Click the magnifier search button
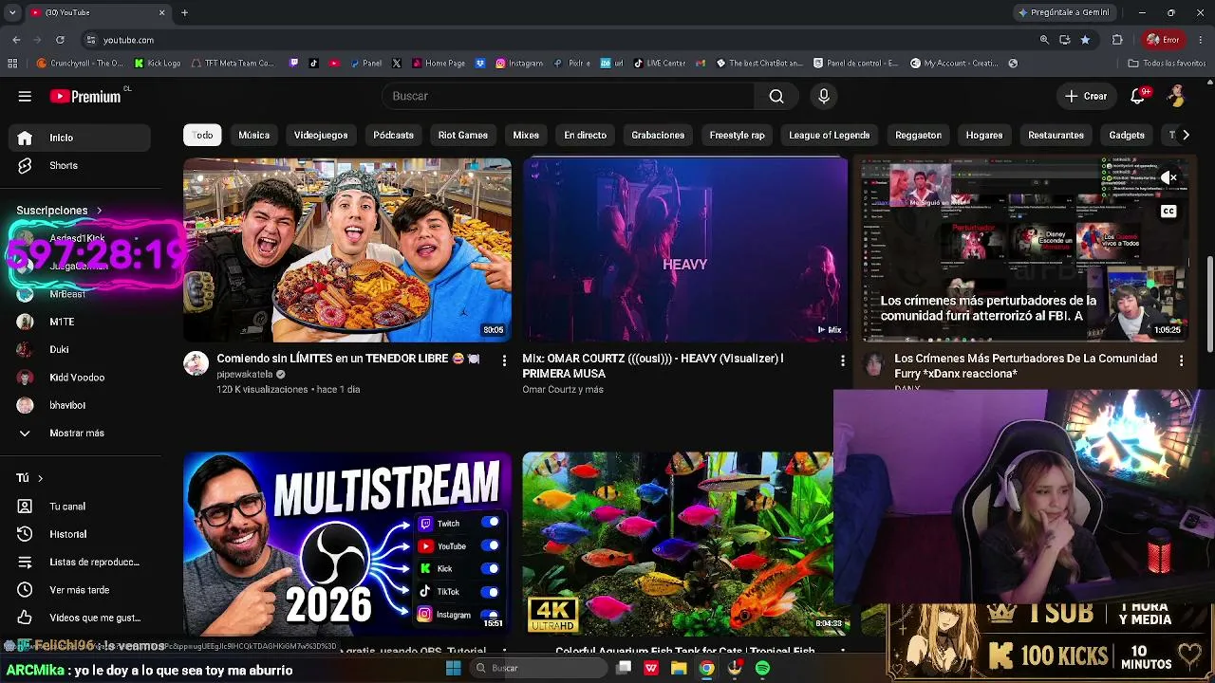This screenshot has height=683, width=1215. (776, 96)
